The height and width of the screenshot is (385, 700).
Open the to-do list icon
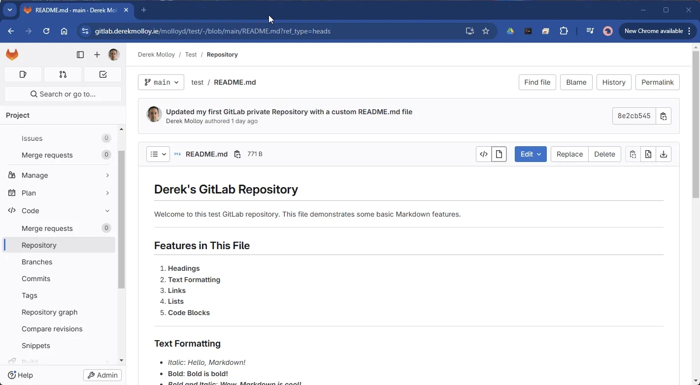[103, 74]
